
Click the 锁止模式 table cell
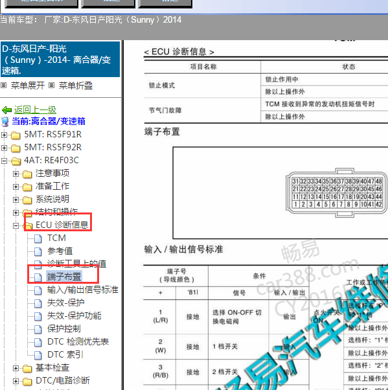click(x=202, y=86)
